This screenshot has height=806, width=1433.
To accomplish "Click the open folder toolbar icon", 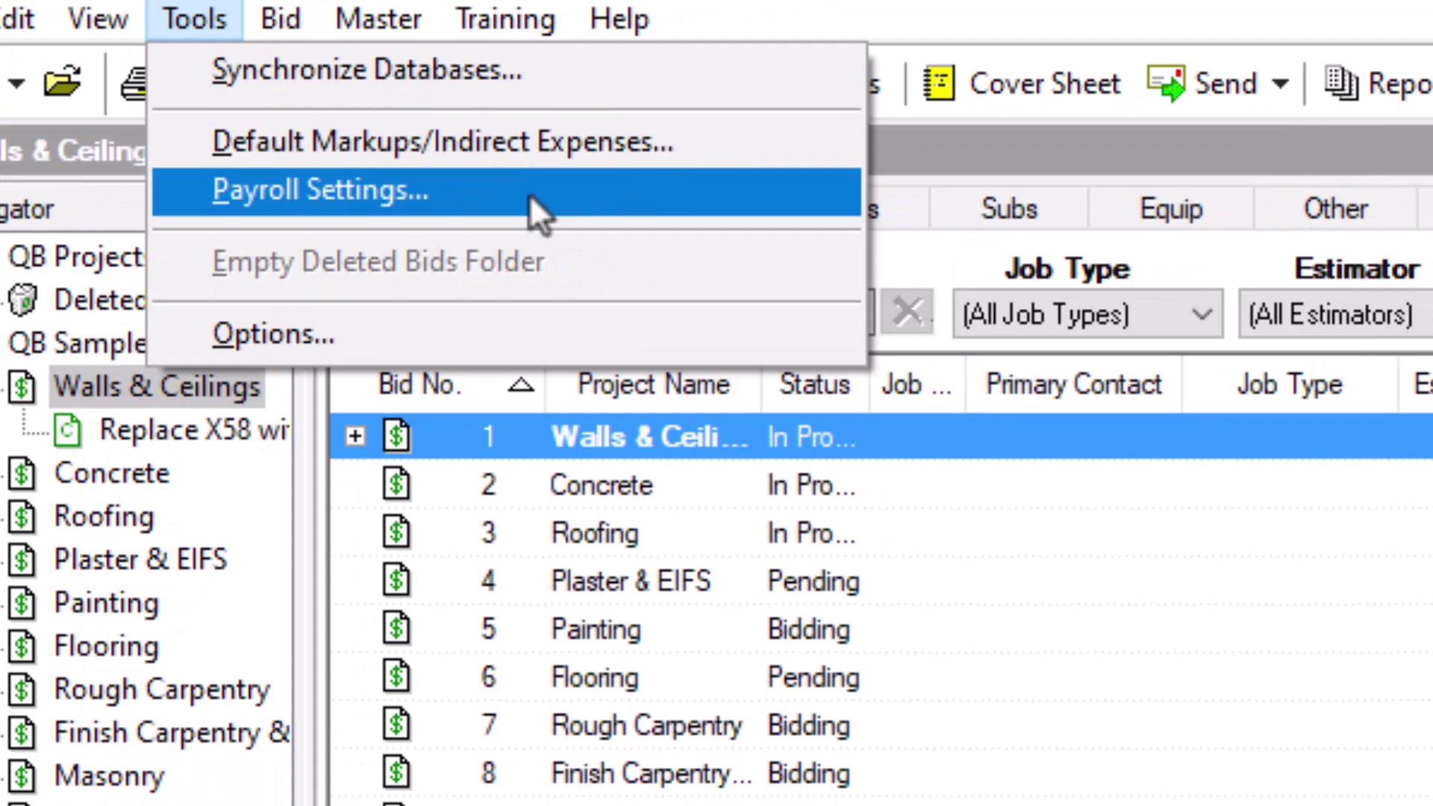I will [x=62, y=82].
